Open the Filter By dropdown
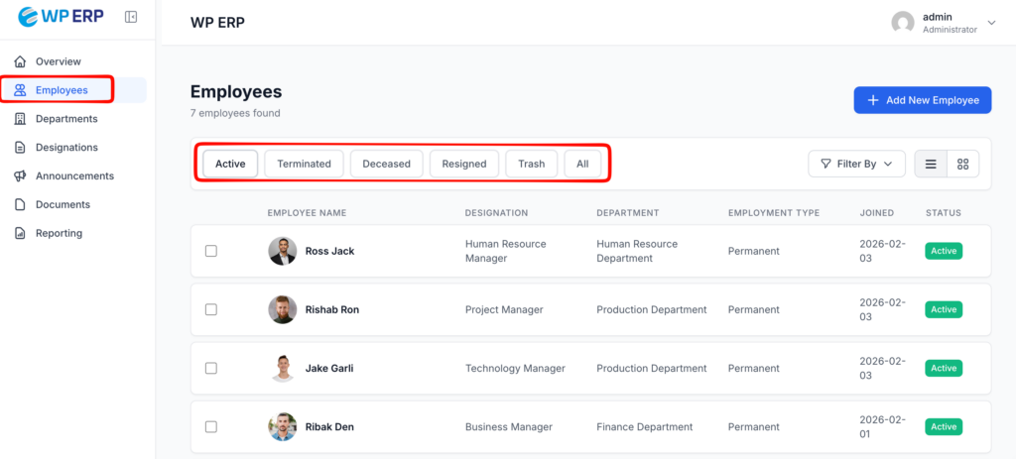Screen dimensions: 1016x459 pos(856,164)
